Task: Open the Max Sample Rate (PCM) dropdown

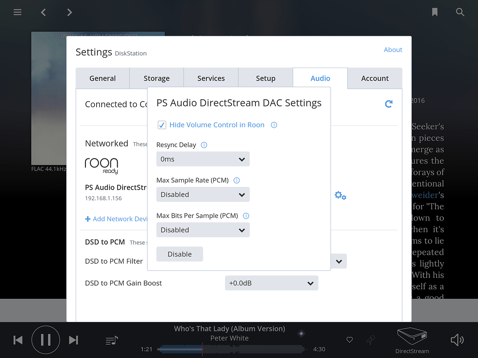Action: [x=203, y=194]
